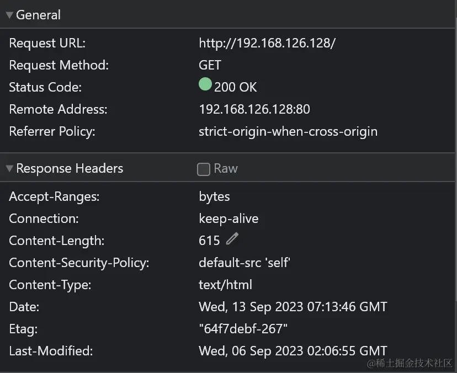Select the keep-alive Connection value
The image size is (457, 373).
point(228,219)
